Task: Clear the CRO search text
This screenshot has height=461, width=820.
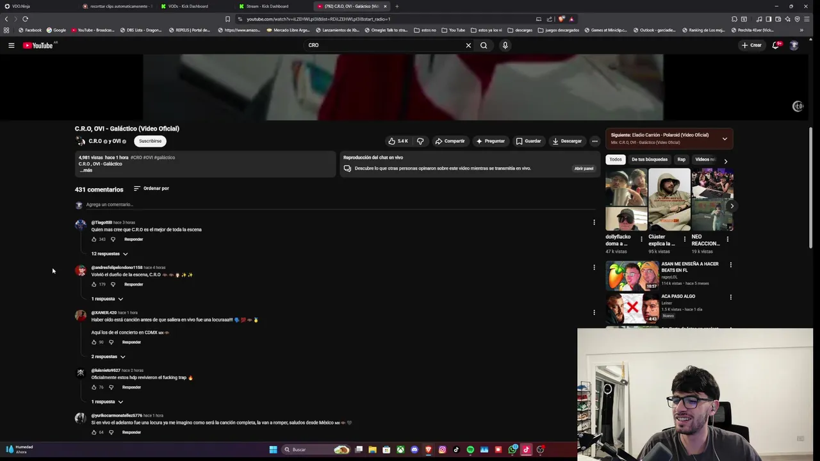Action: (468, 45)
